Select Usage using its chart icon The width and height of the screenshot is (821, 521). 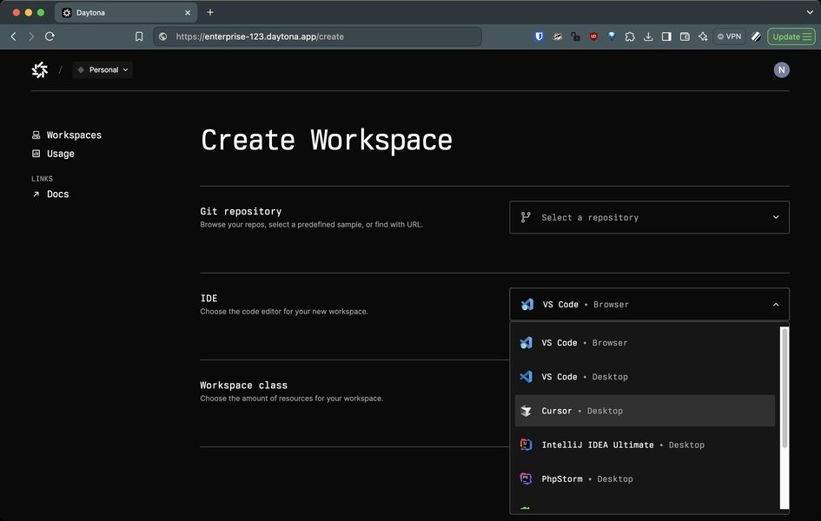pyautogui.click(x=36, y=153)
